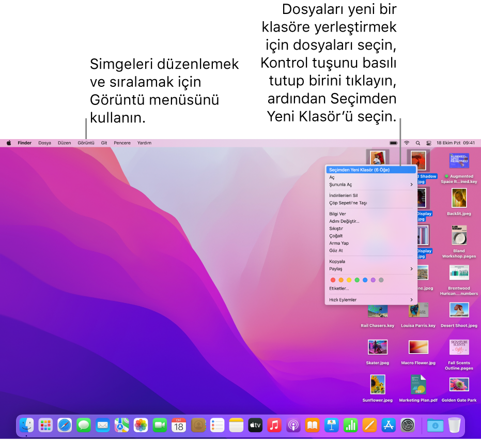This screenshot has width=481, height=440.
Task: Expand the Şununla Aç submenu
Action: [362, 184]
